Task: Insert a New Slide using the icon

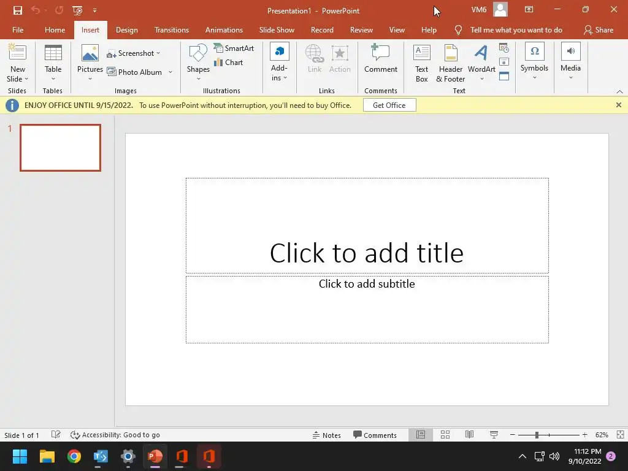Action: [x=17, y=53]
